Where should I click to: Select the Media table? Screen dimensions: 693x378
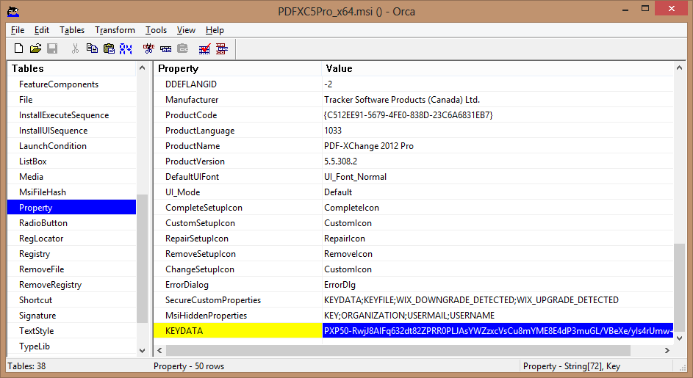(x=71, y=177)
